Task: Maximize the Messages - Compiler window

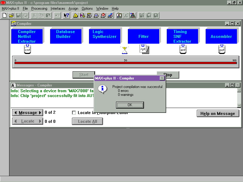Action: click(x=232, y=85)
